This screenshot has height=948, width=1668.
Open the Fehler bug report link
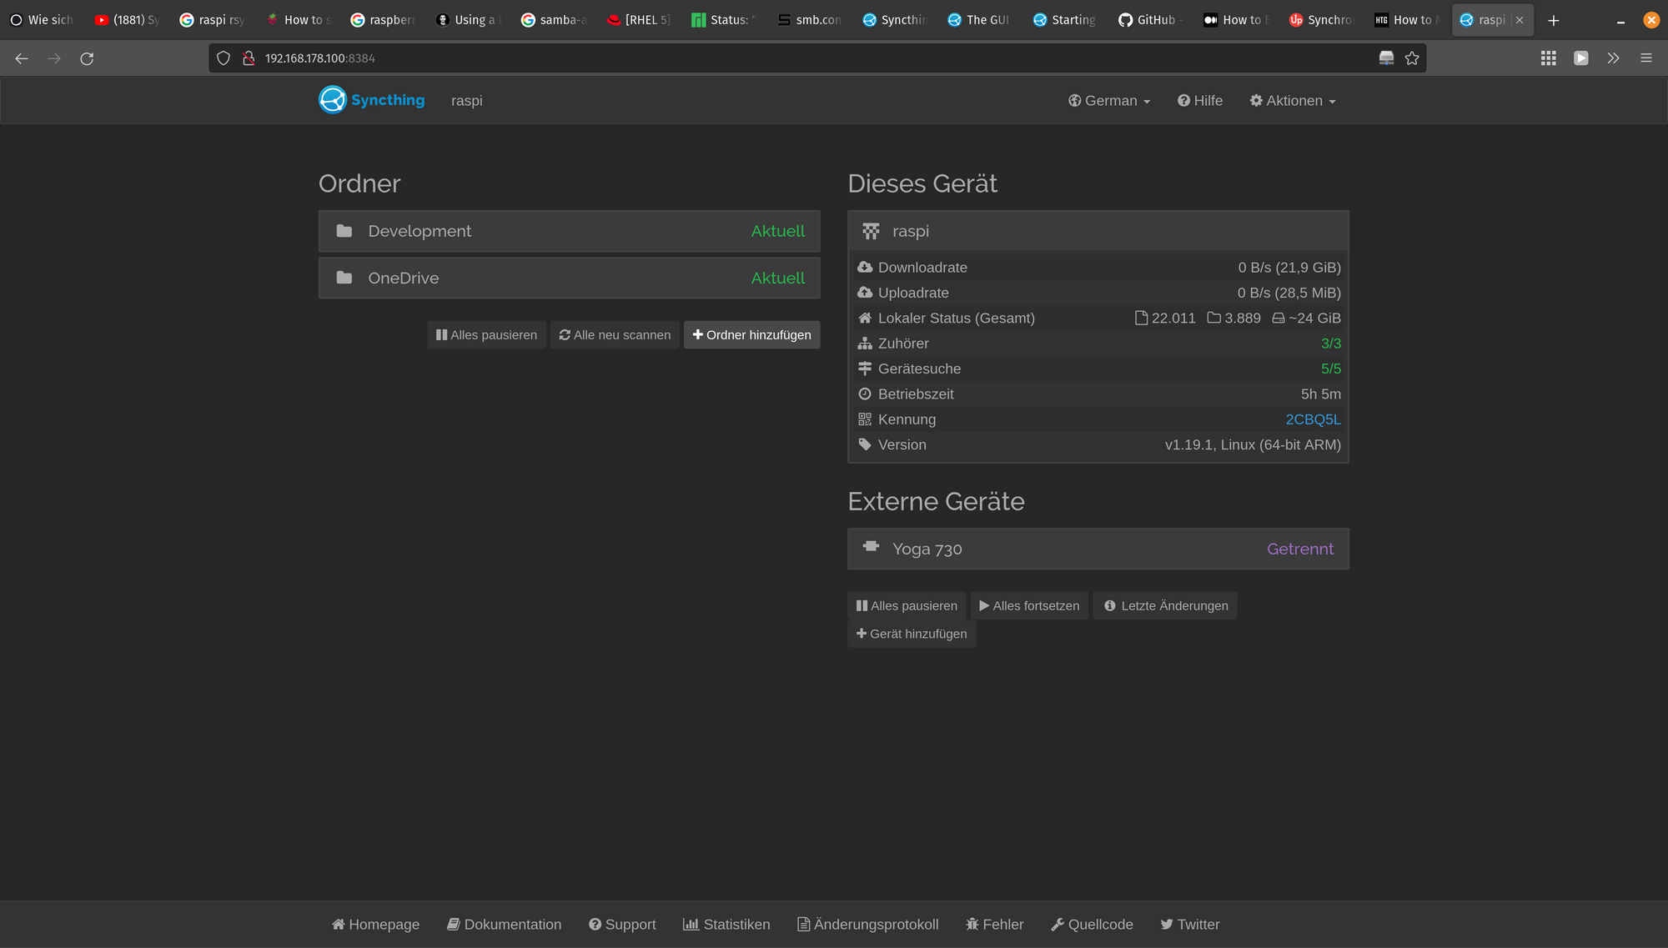tap(994, 925)
